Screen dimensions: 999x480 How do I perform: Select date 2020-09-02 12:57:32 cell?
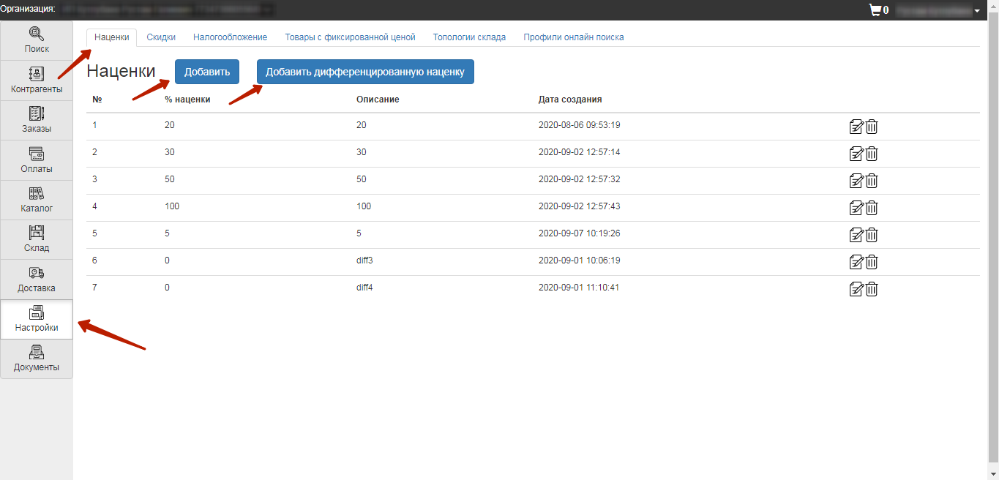pos(580,179)
